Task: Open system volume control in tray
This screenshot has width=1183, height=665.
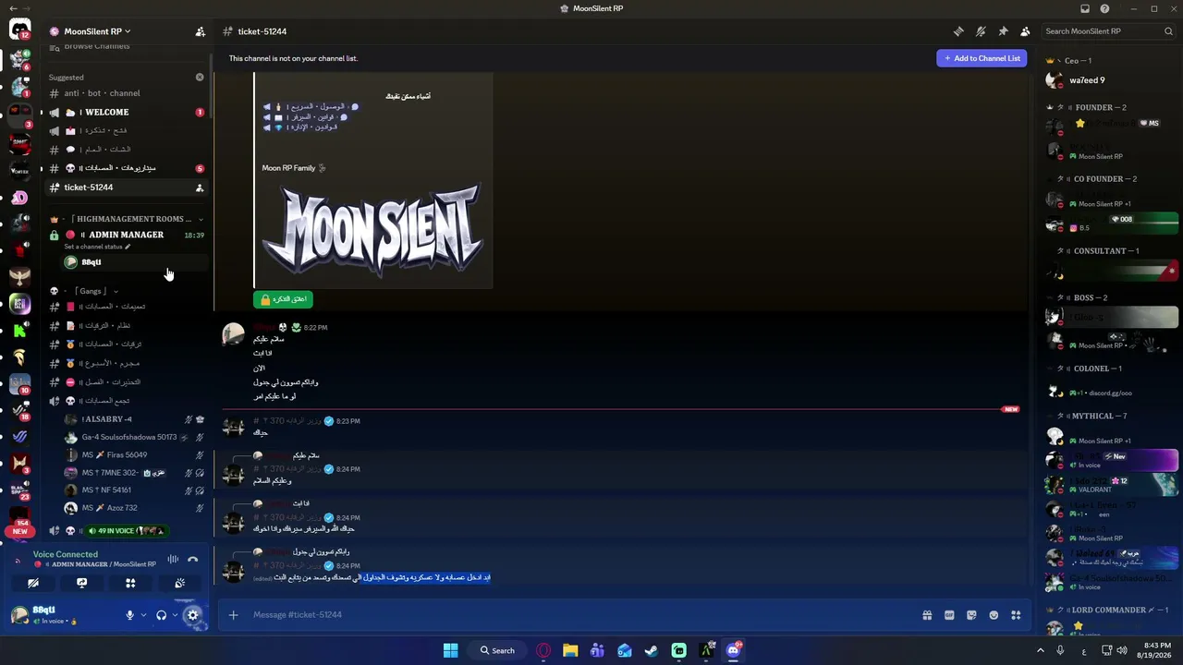Action: [1122, 650]
